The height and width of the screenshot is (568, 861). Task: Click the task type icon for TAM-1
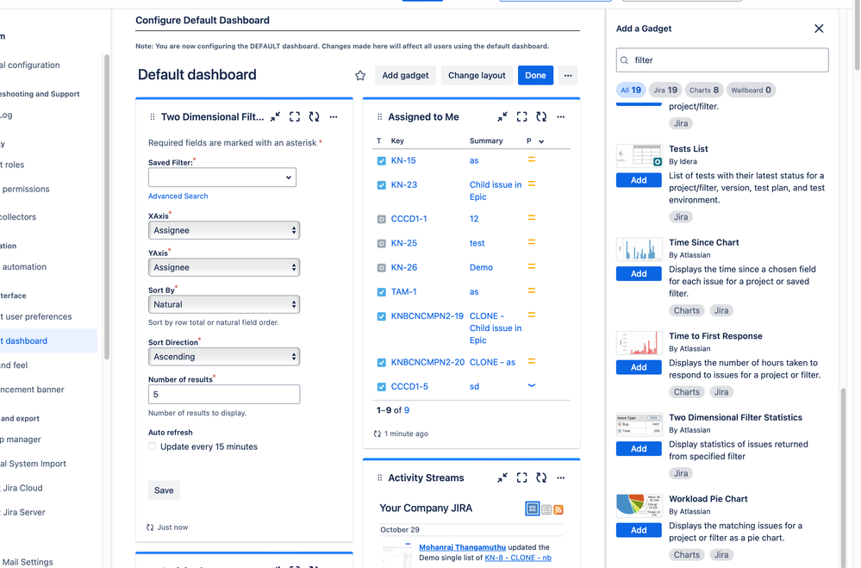(x=382, y=292)
